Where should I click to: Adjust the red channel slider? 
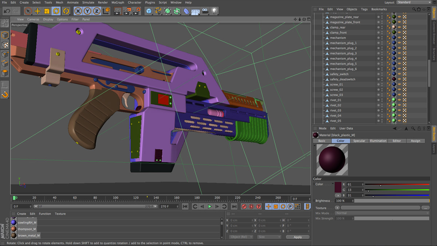[x=397, y=184]
